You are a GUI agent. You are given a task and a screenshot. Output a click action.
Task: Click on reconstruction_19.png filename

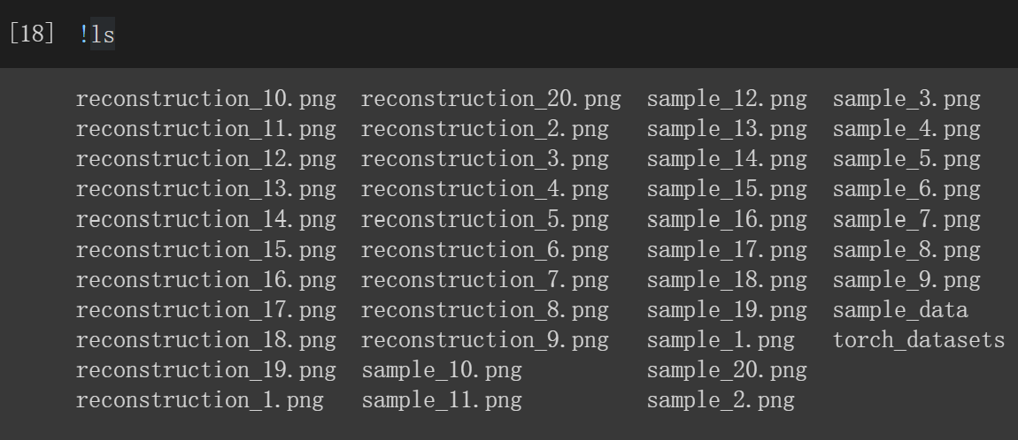coord(205,371)
